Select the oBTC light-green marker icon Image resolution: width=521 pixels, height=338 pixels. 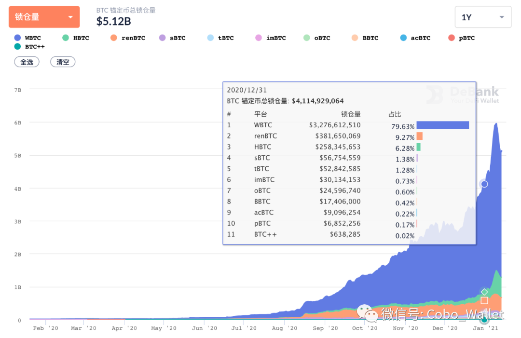(x=307, y=38)
